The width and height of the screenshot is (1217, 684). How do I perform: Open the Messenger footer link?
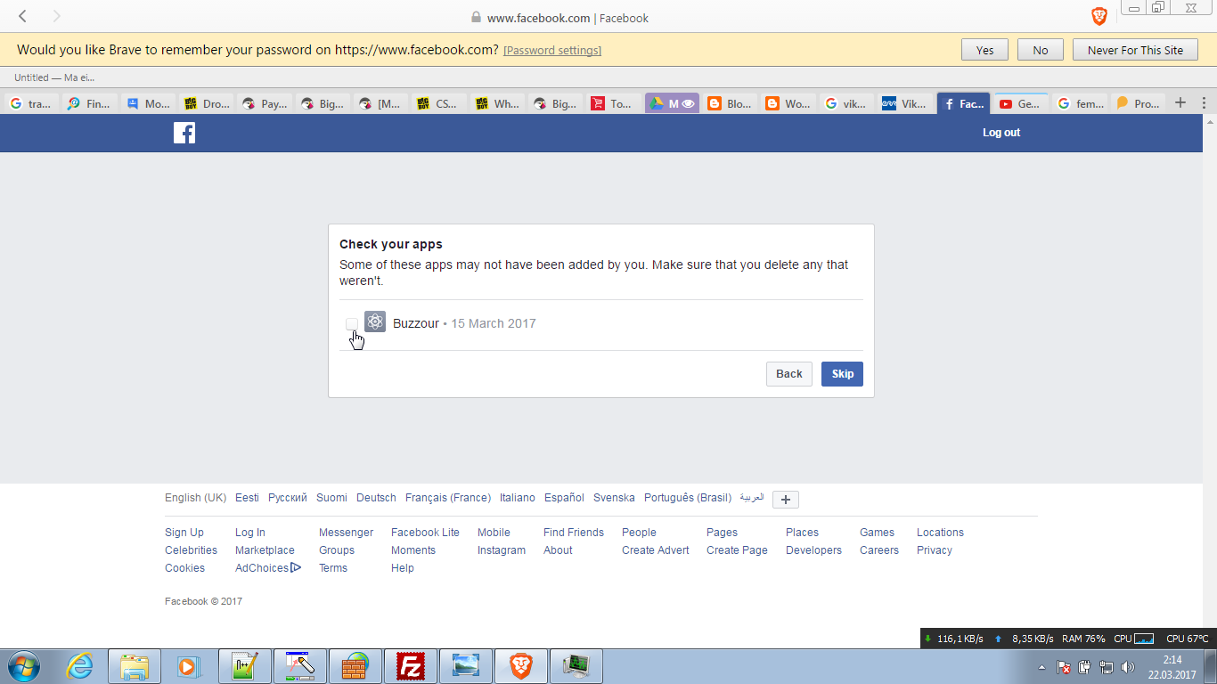[x=347, y=533]
